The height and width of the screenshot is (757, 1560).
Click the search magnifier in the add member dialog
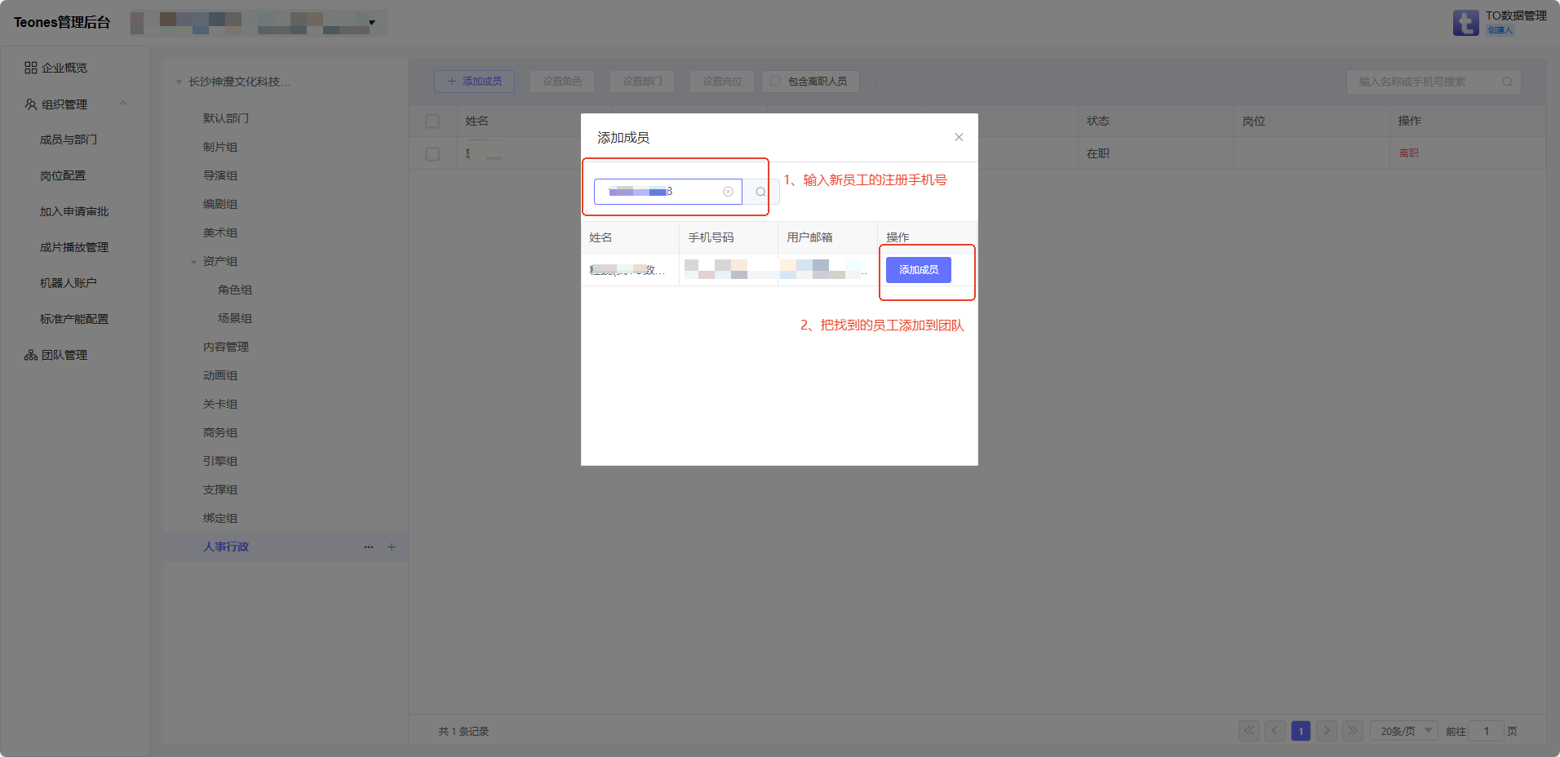coord(760,192)
